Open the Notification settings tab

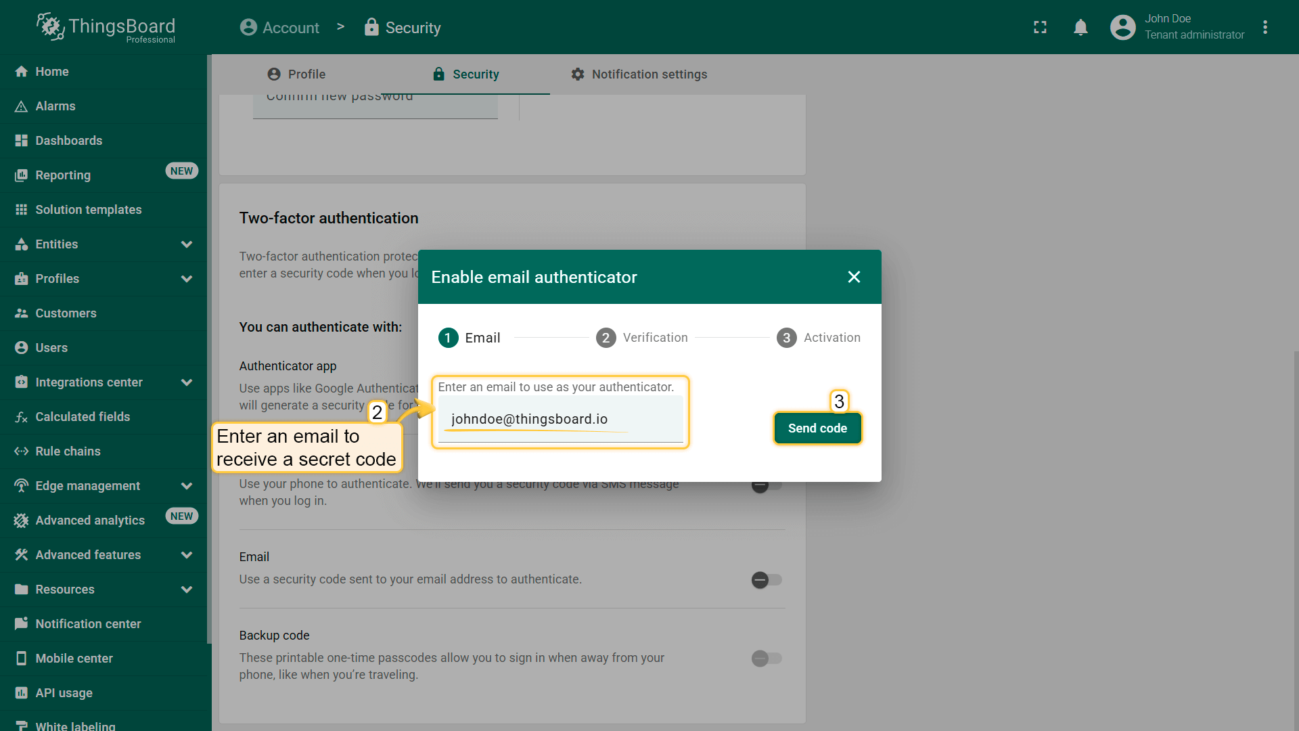[x=639, y=74]
